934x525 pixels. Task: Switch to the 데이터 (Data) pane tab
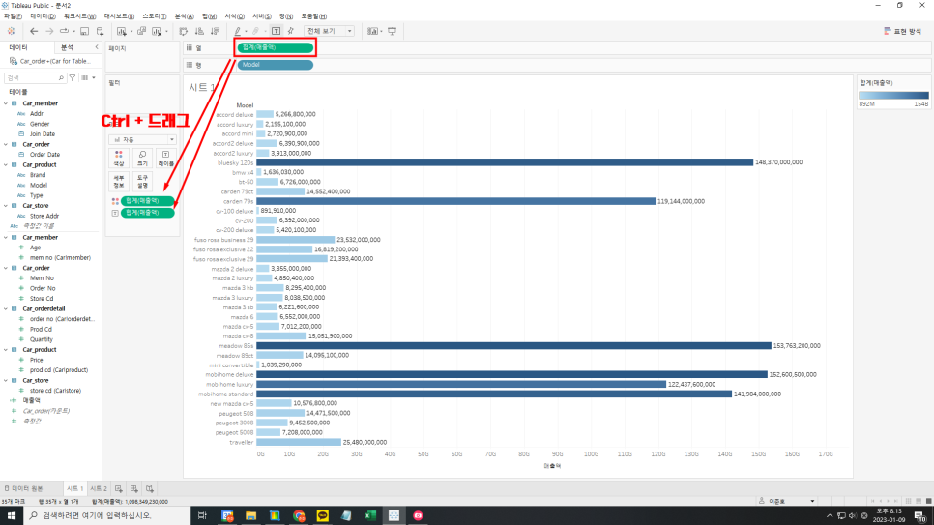pos(17,47)
